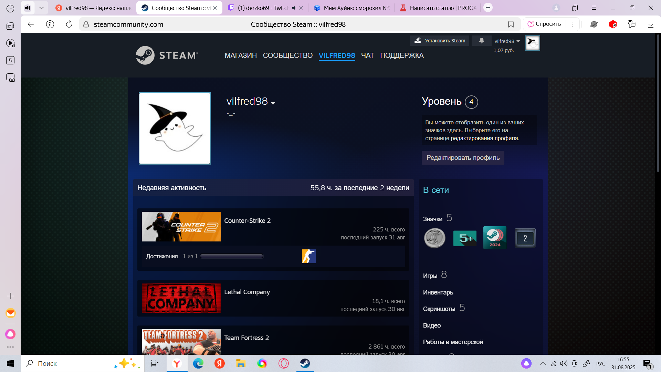661x372 pixels.
Task: Open the Yandex Mail icon in sidebar
Action: [x=10, y=313]
